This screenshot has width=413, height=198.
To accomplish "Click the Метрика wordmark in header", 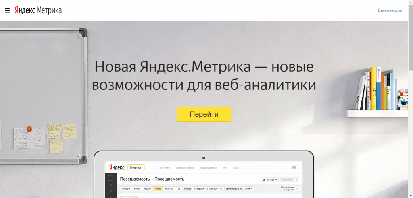I will [x=49, y=10].
